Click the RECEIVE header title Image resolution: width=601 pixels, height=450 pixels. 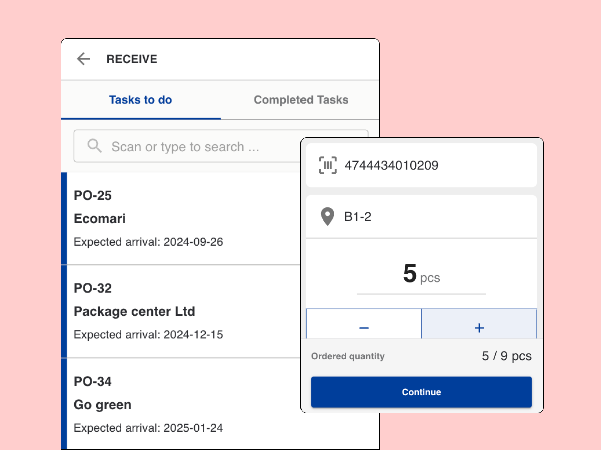point(132,59)
